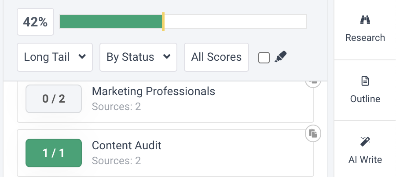Switch to the Outline tab label
396x177 pixels.
pos(365,99)
